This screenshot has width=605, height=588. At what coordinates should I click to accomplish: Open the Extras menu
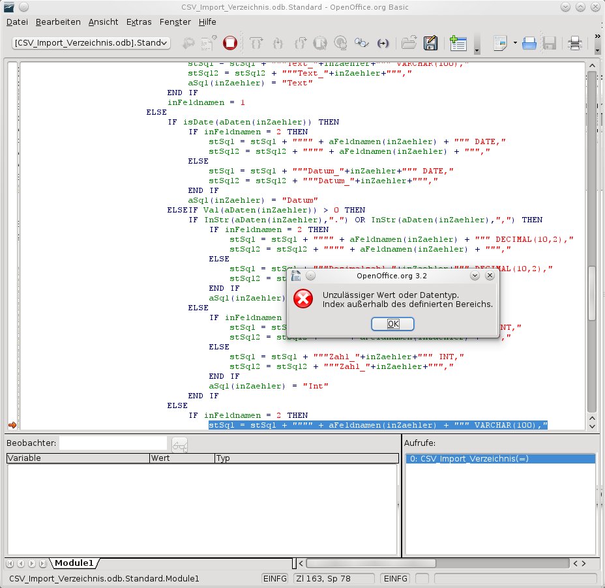(x=139, y=22)
